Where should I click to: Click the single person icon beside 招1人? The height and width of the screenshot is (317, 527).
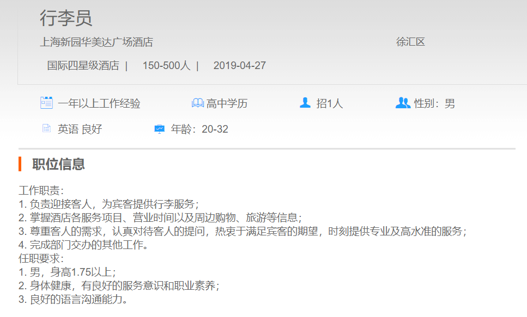(x=305, y=103)
